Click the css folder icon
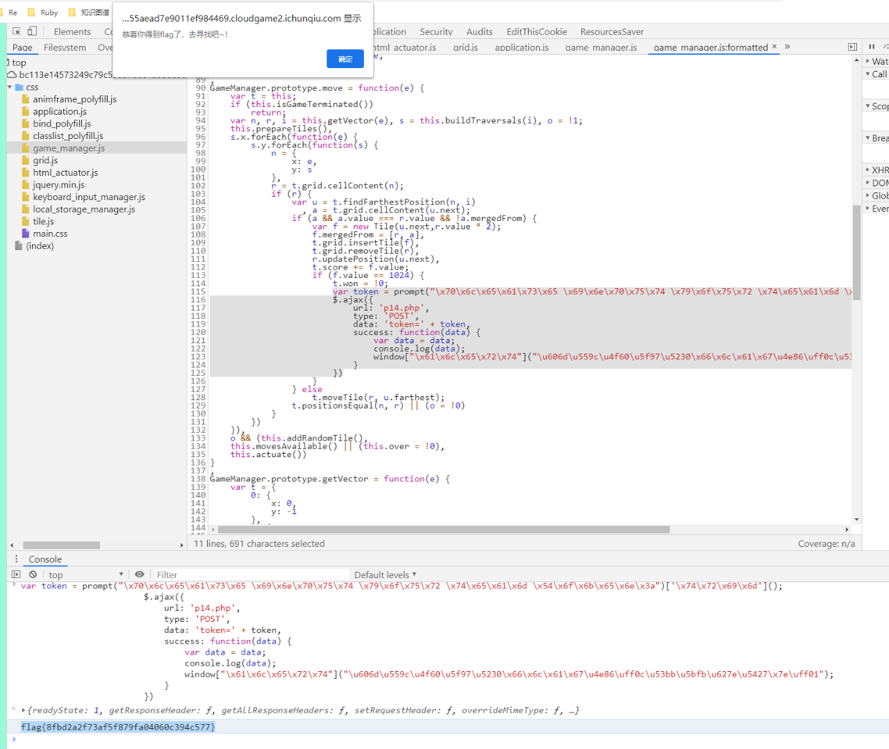889x749 pixels. 19,87
